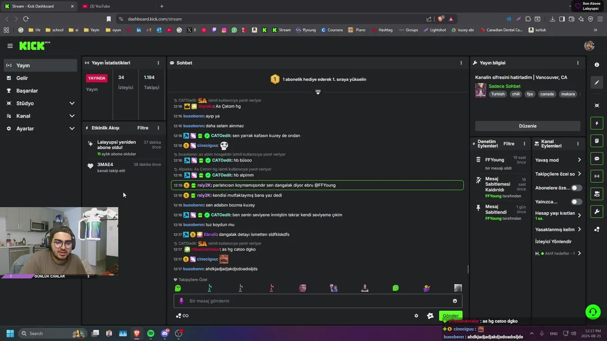Open Hesap yaşı kısıtlaması options
This screenshot has width=607, height=341.
[558, 215]
